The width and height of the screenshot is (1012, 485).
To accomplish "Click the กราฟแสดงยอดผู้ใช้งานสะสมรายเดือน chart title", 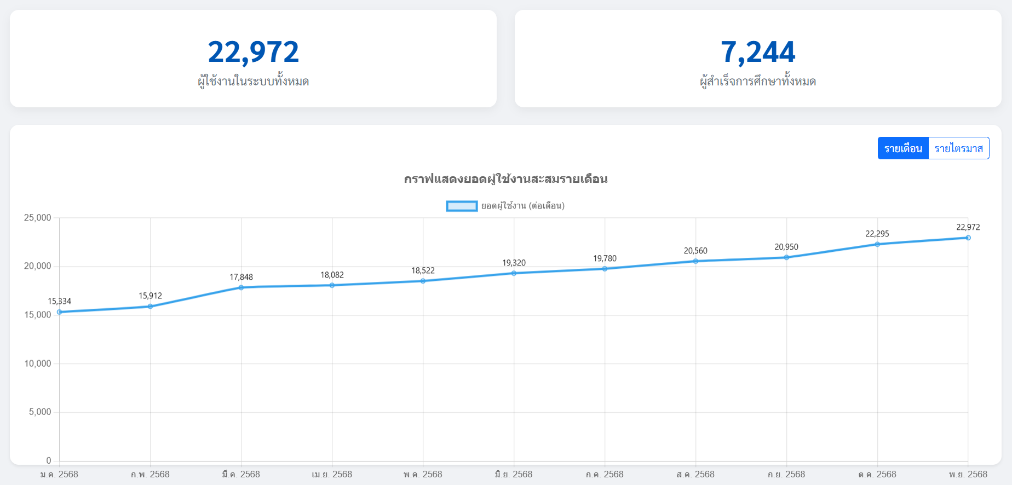I will 505,179.
